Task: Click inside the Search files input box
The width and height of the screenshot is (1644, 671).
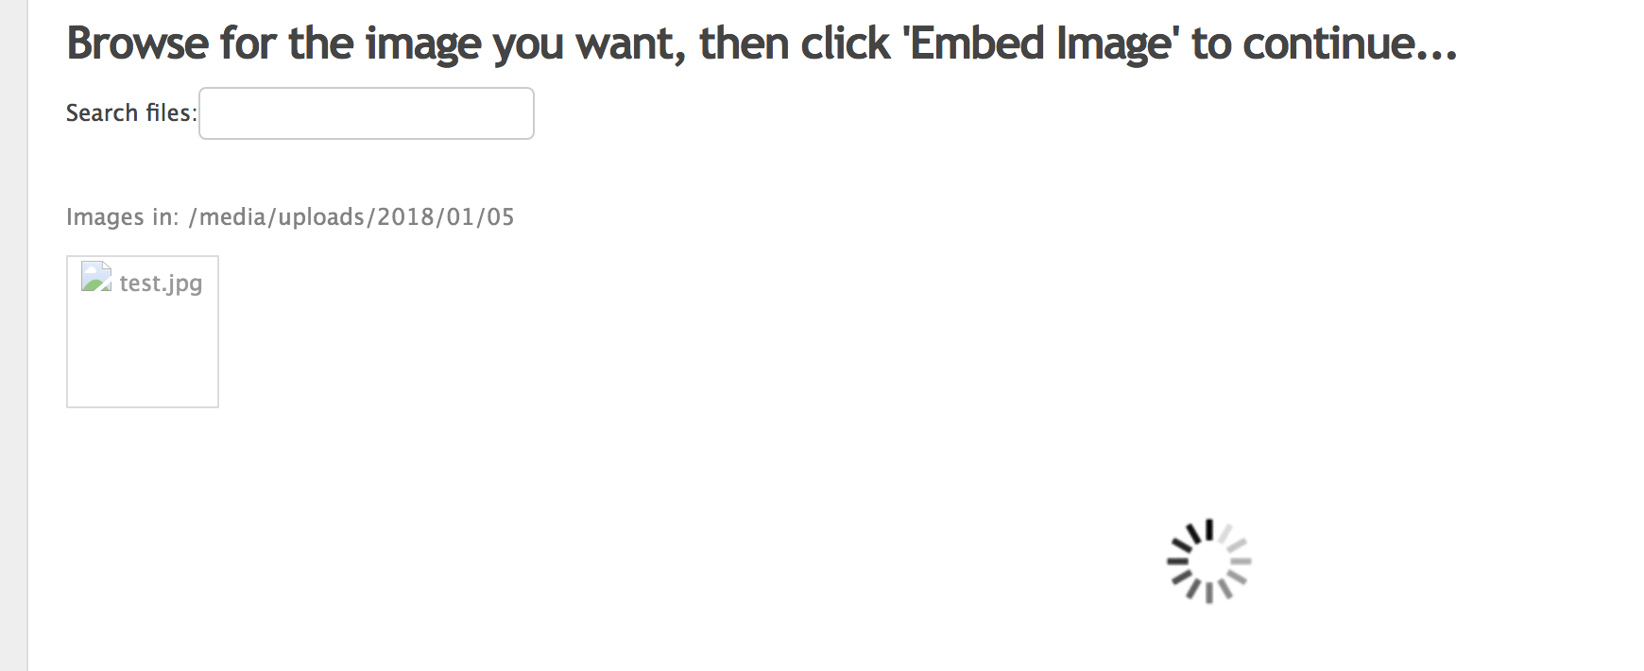Action: [x=367, y=113]
